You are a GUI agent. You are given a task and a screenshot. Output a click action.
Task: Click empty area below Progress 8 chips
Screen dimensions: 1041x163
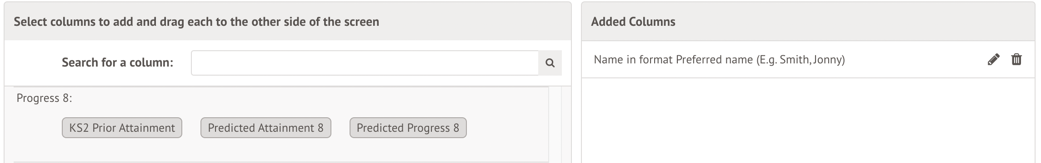273,150
